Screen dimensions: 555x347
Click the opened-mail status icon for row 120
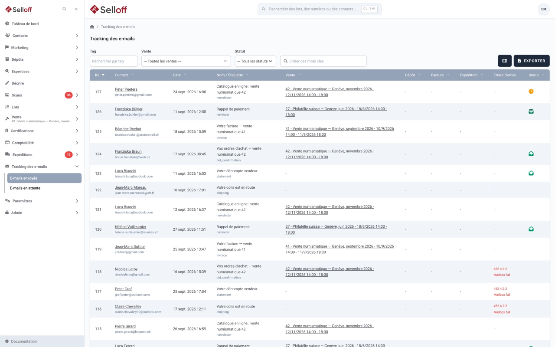[531, 229]
